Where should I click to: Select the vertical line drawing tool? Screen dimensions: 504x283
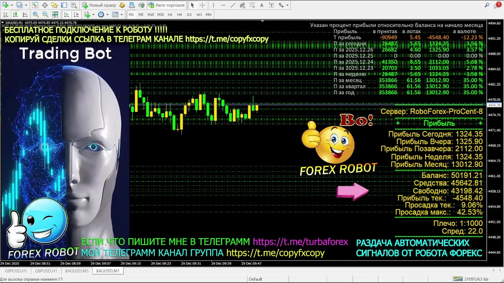(x=213, y=5)
